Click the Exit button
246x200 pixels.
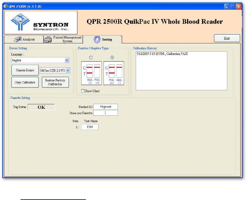click(227, 38)
